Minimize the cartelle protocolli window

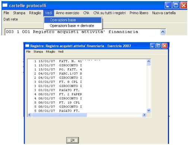tap(168, 6)
